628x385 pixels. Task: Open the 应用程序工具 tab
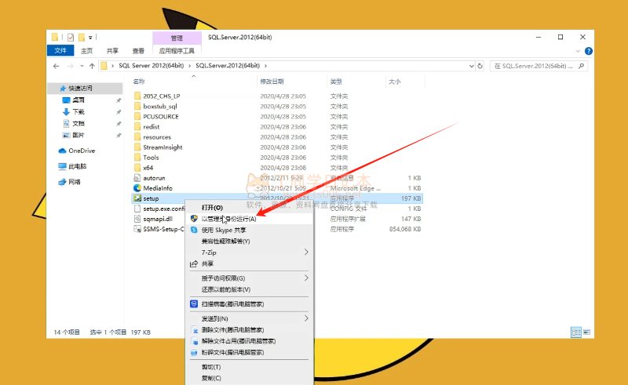point(177,50)
